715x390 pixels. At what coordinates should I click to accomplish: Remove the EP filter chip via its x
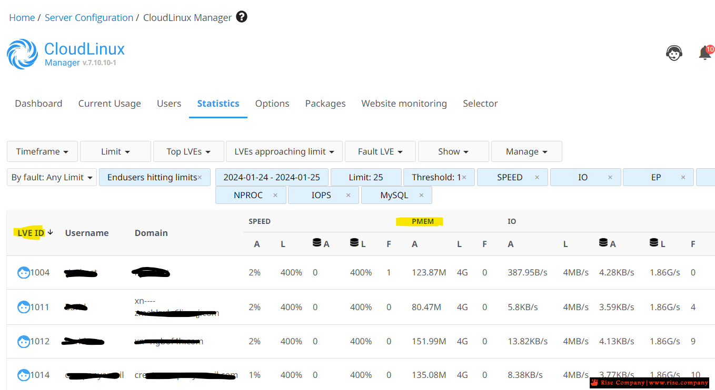tap(683, 178)
